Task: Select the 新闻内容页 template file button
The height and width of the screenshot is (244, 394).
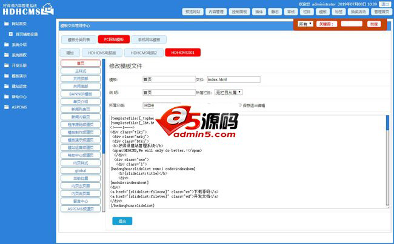Action: pos(81,117)
